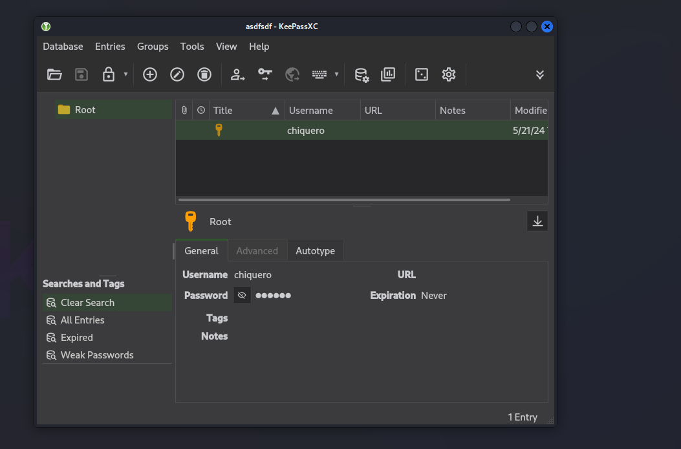
Task: Select Clear Search in searches list
Action: pos(107,303)
